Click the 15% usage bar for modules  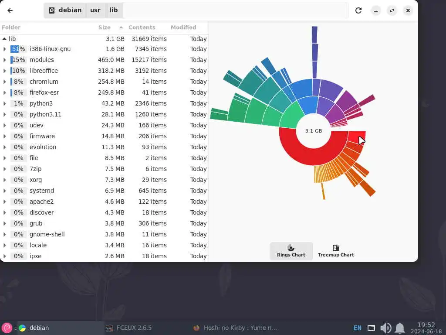coord(18,60)
